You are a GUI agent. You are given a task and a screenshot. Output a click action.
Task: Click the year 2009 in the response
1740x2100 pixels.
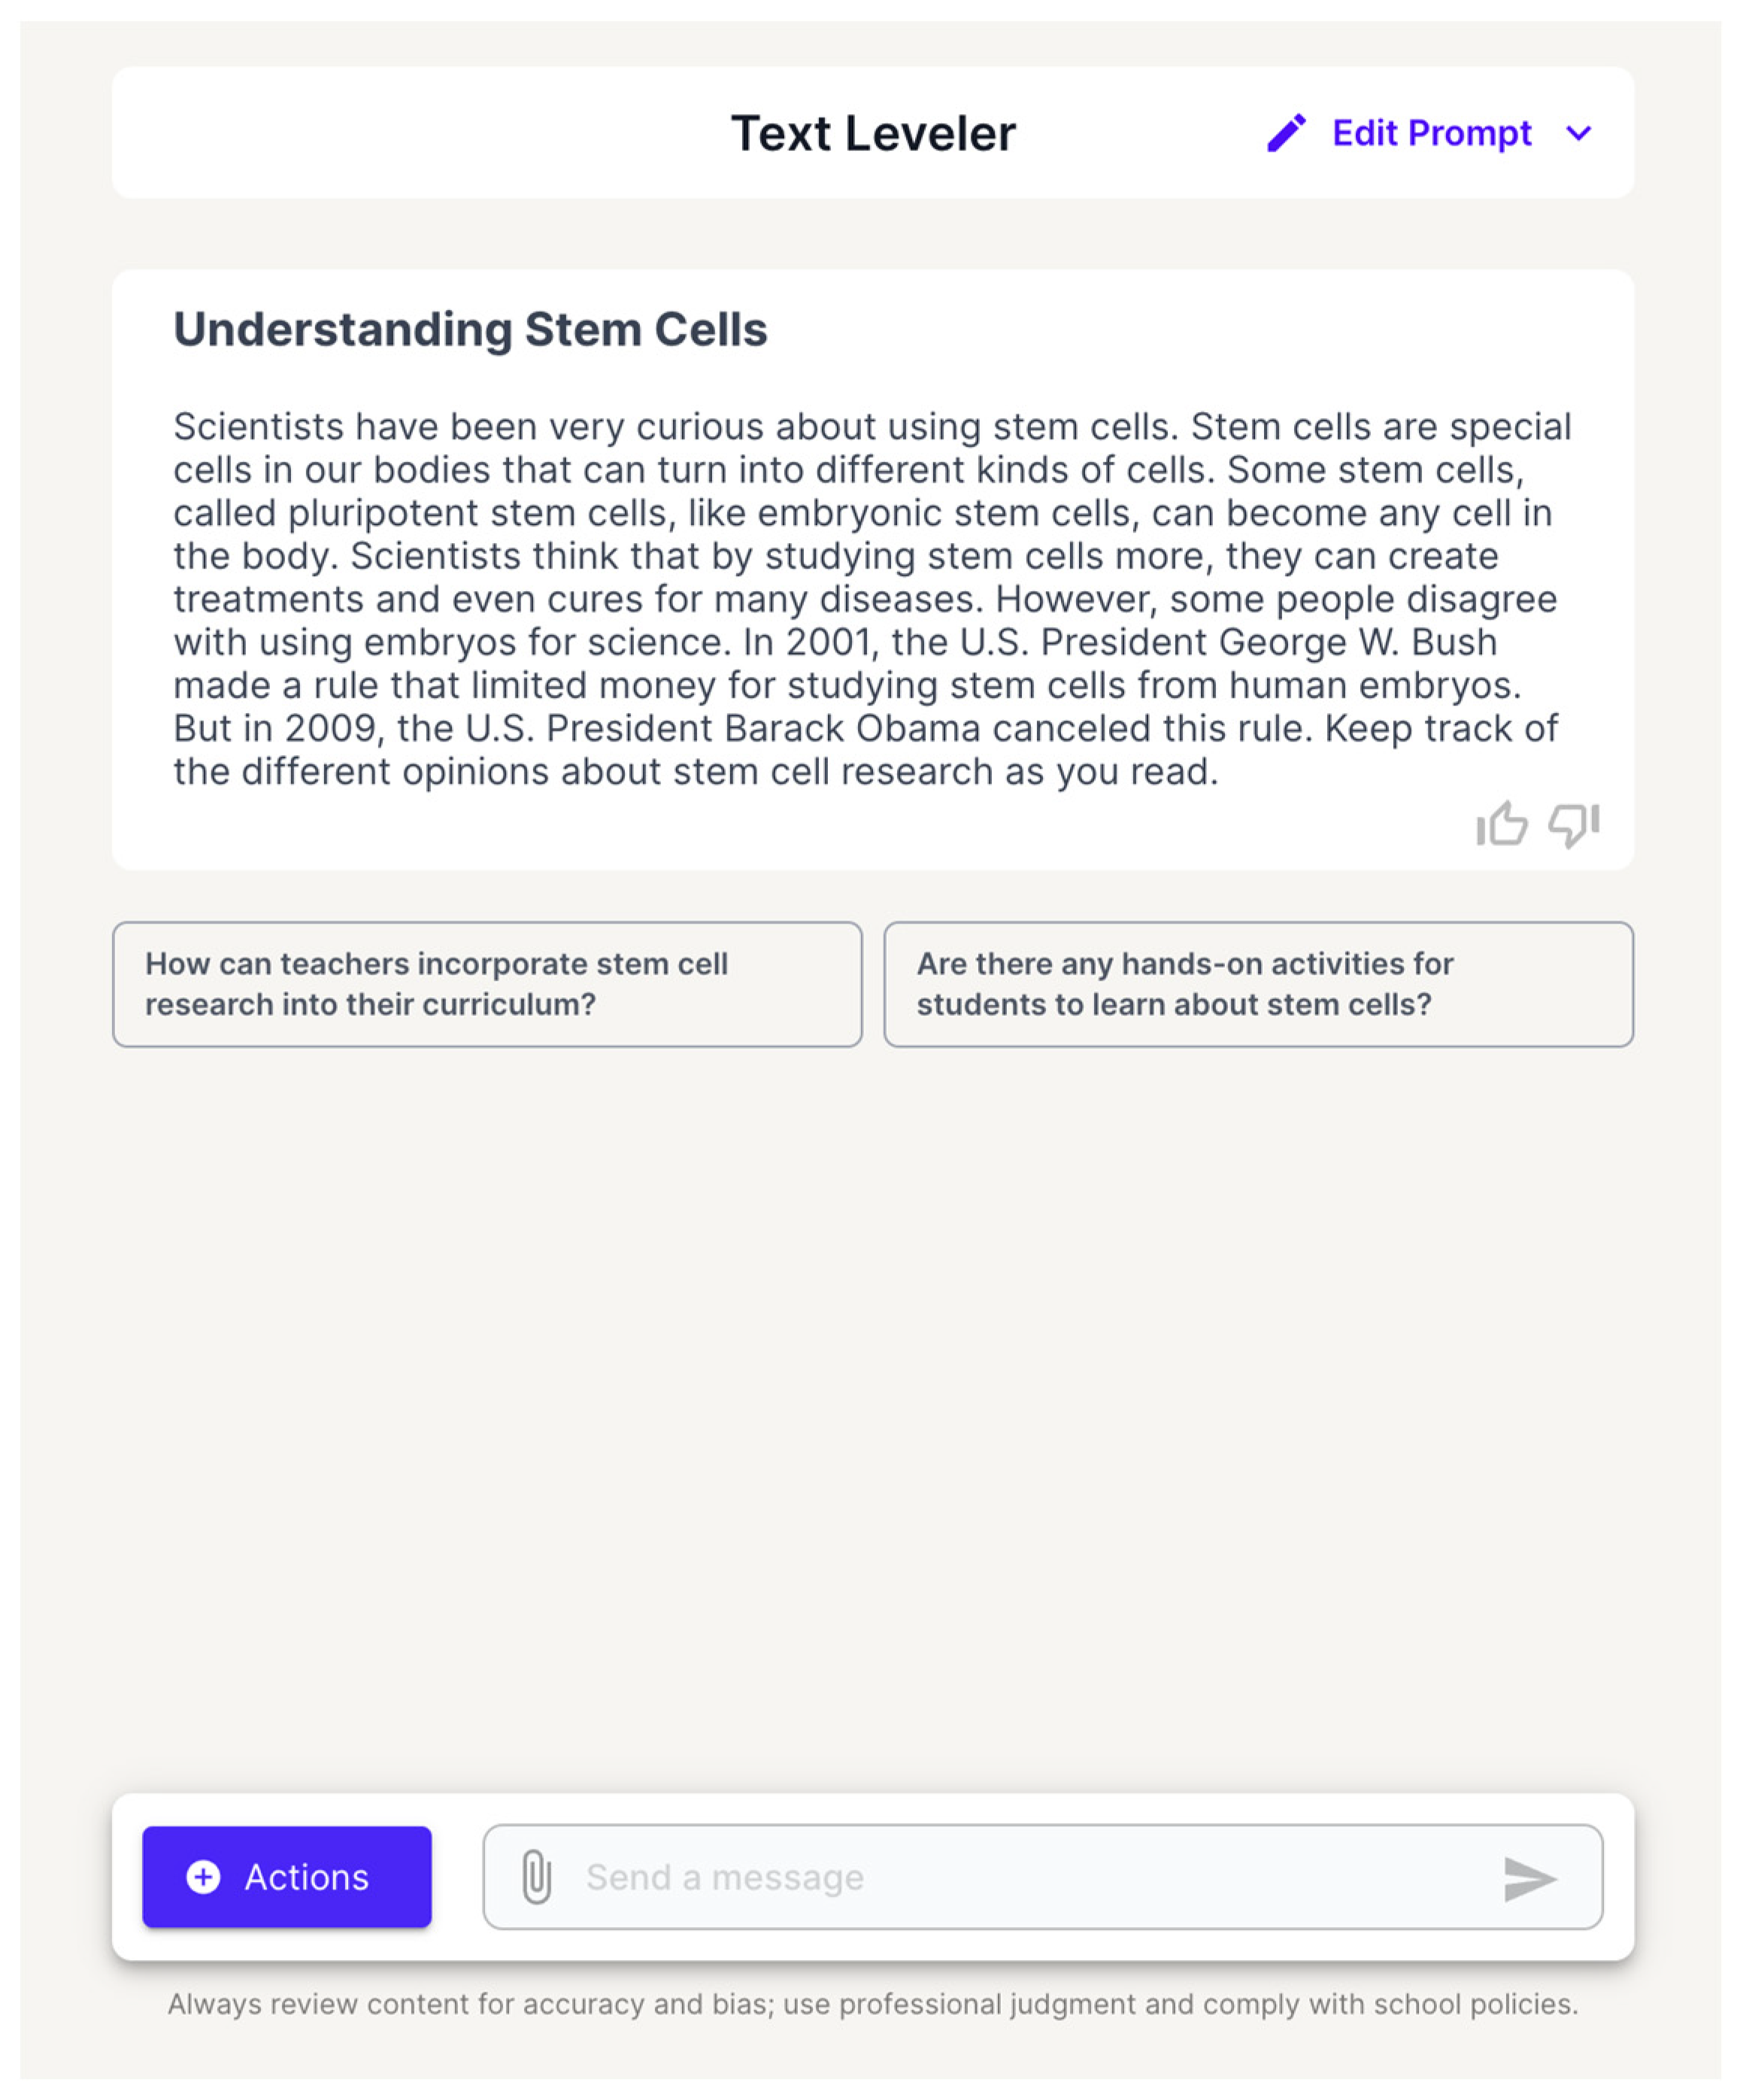[x=329, y=728]
